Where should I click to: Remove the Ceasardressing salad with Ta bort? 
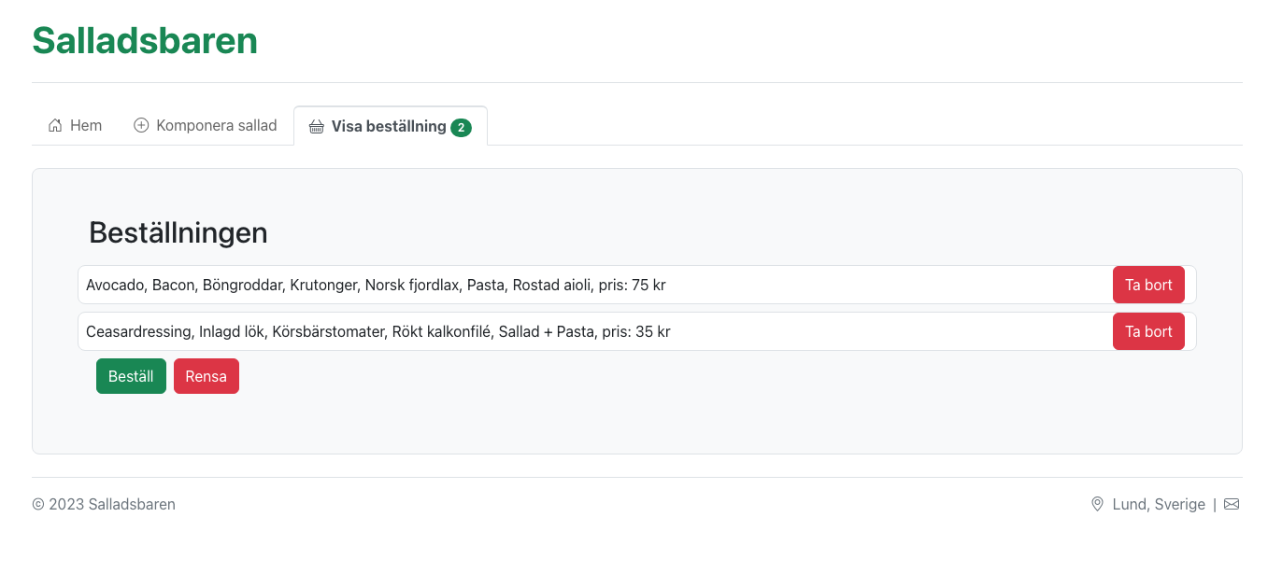pos(1148,331)
